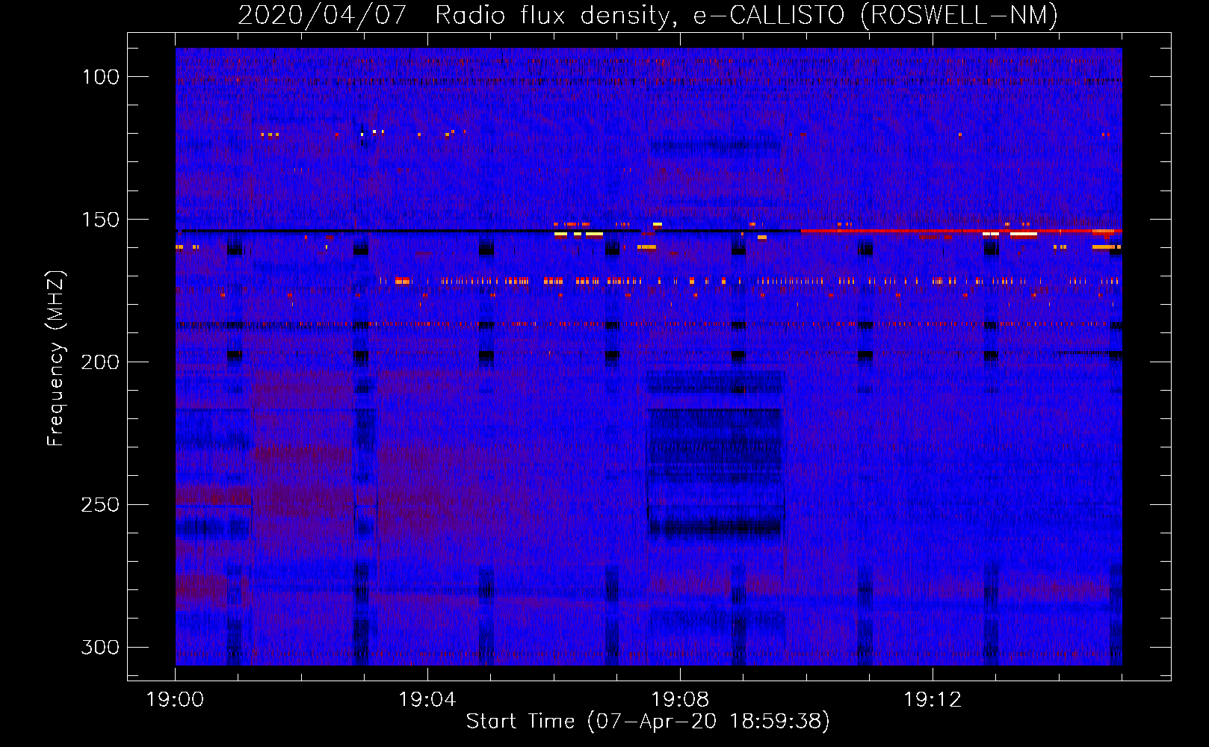The height and width of the screenshot is (747, 1209).
Task: Click the '150' frequency tick label
Action: coord(100,220)
